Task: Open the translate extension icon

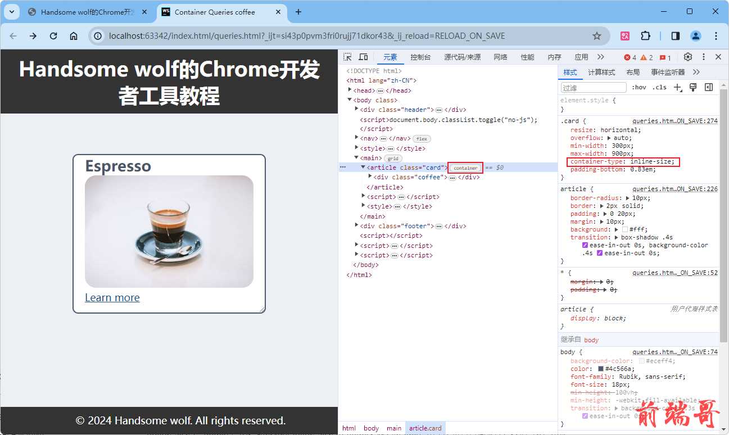Action: point(625,36)
